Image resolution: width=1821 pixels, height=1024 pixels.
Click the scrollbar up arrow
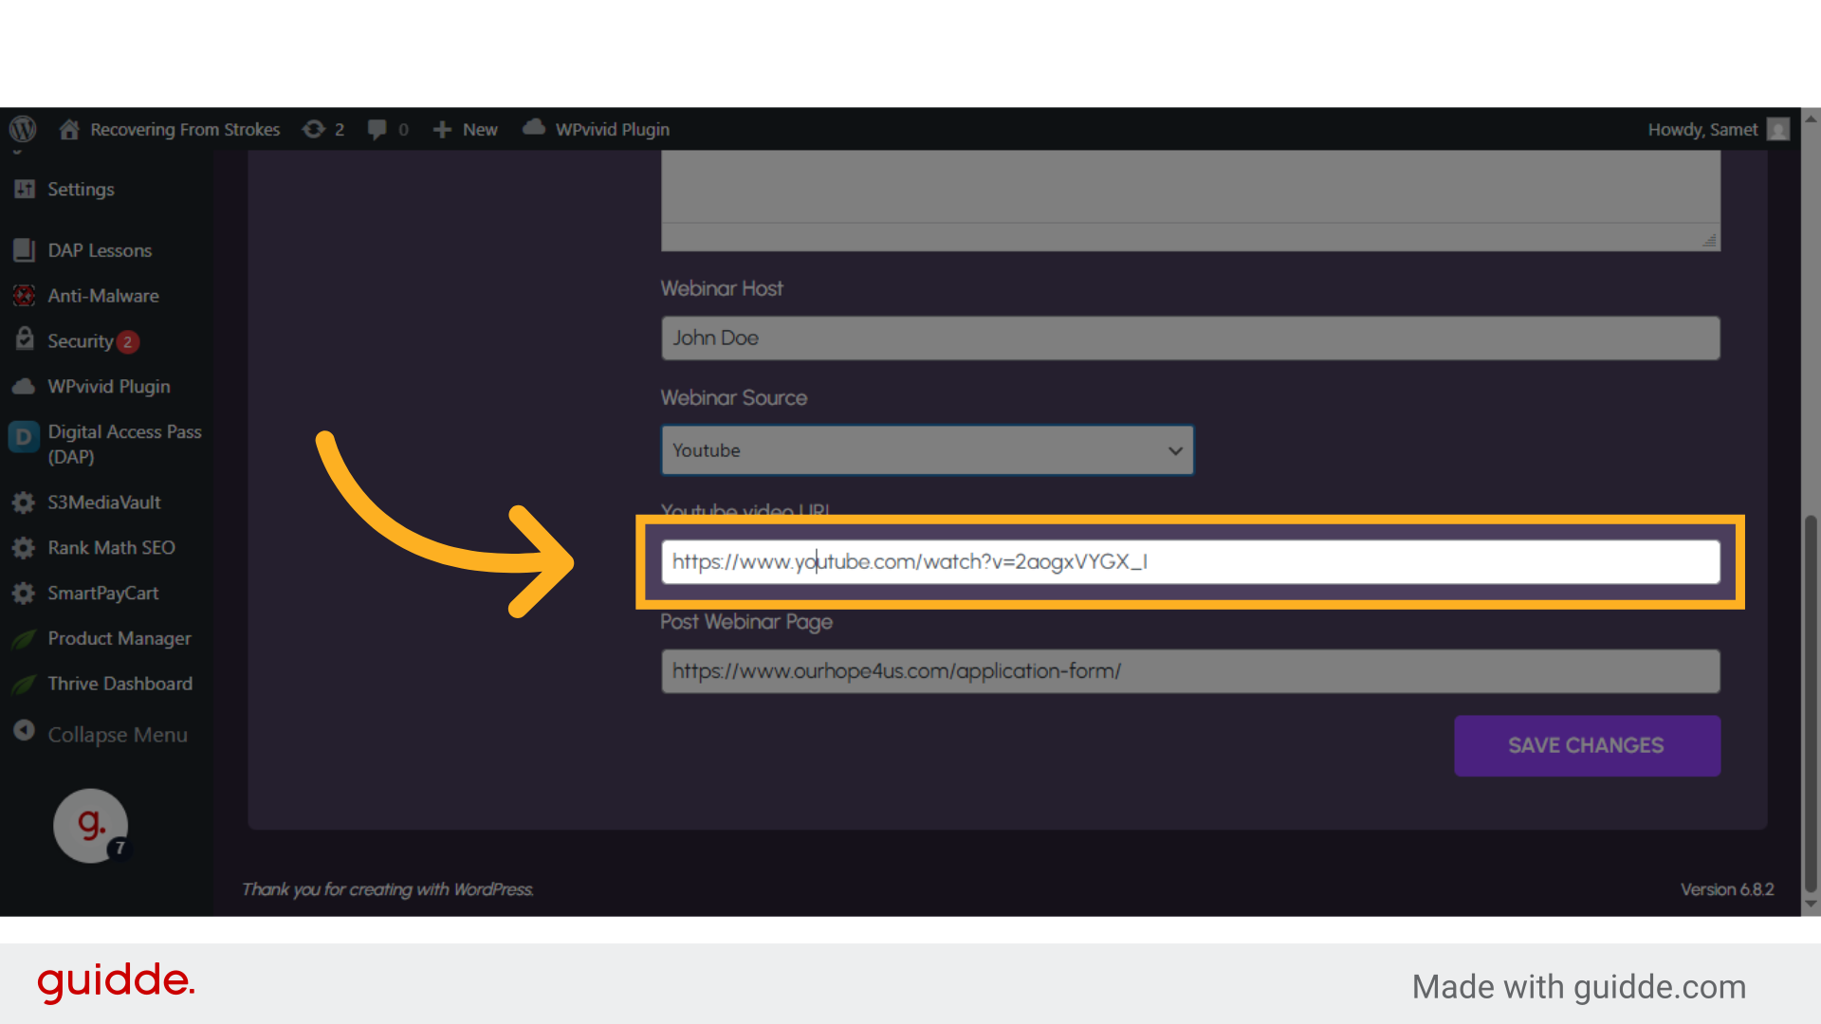click(x=1811, y=119)
